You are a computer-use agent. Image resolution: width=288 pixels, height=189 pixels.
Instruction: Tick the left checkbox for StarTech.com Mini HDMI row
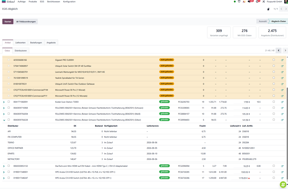(x=9, y=166)
